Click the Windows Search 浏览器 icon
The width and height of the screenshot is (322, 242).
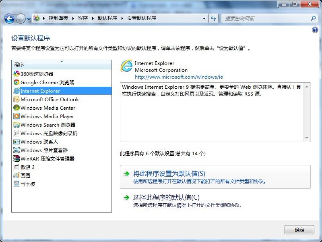click(x=17, y=125)
